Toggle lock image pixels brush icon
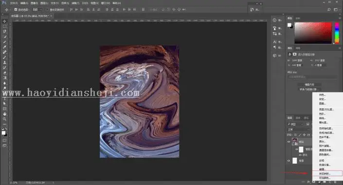Image resolution: width=343 pixels, height=185 pixels. 300,135
